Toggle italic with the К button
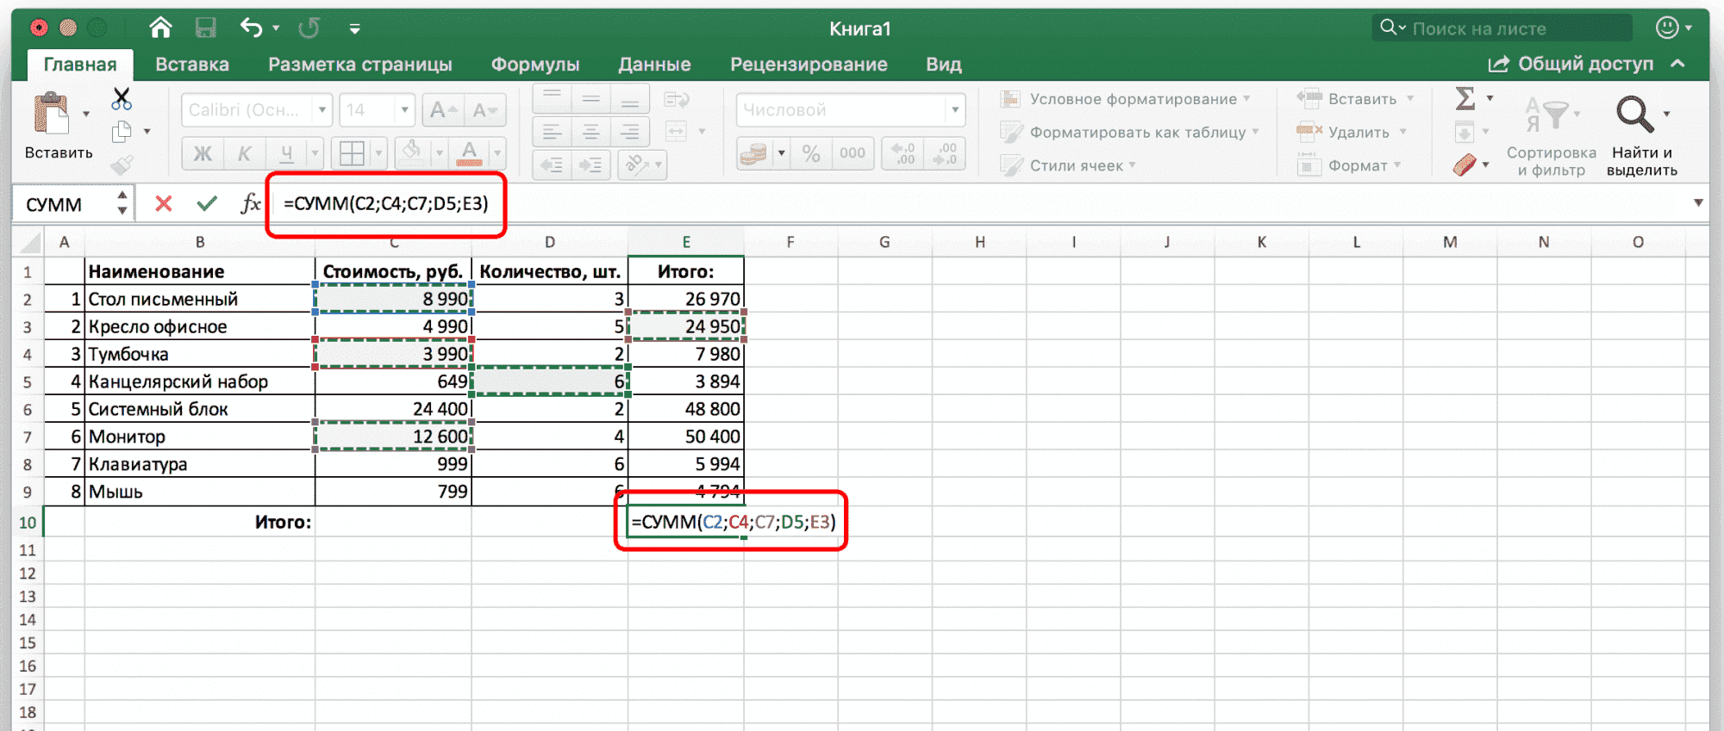The height and width of the screenshot is (731, 1724). click(x=245, y=153)
